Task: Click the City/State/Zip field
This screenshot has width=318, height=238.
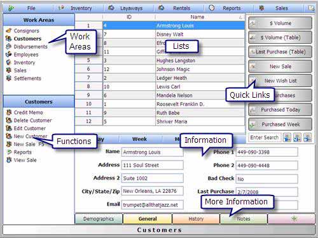Action: (x=152, y=191)
